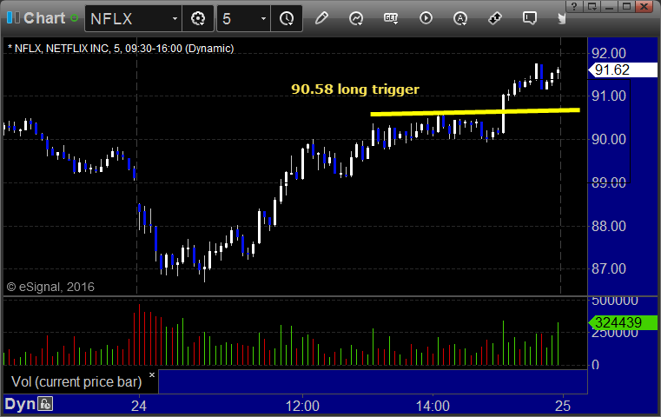
Task: Click the NFLX, NETFLIX INC chart title text
Action: pos(121,49)
